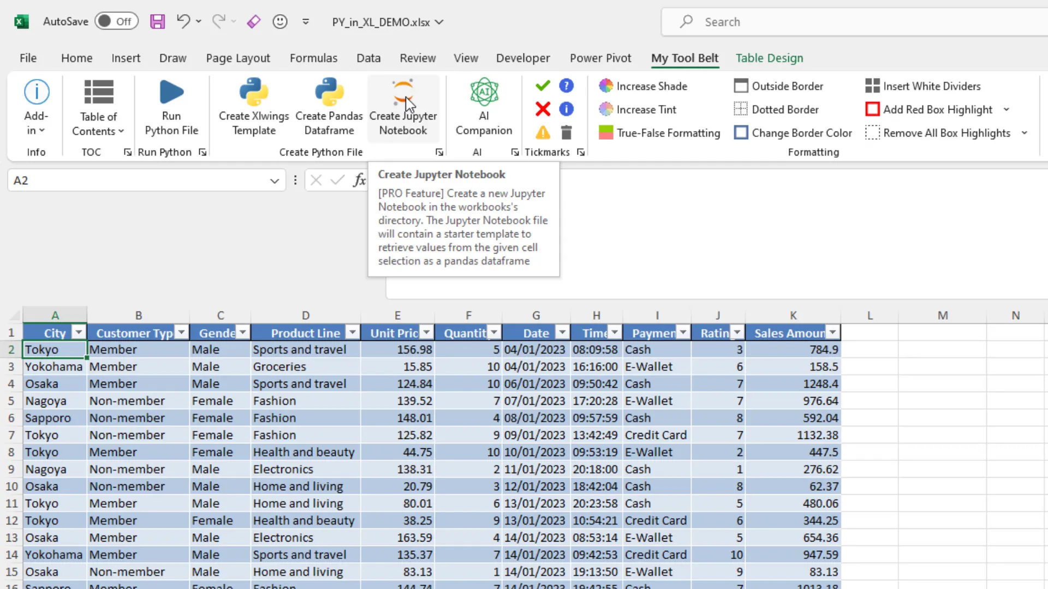Click Insert White Dividers
Image resolution: width=1048 pixels, height=589 pixels.
click(x=923, y=86)
